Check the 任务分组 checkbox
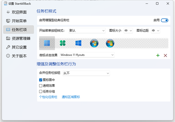Viewport: 175px width, 122px height. (x=41, y=91)
